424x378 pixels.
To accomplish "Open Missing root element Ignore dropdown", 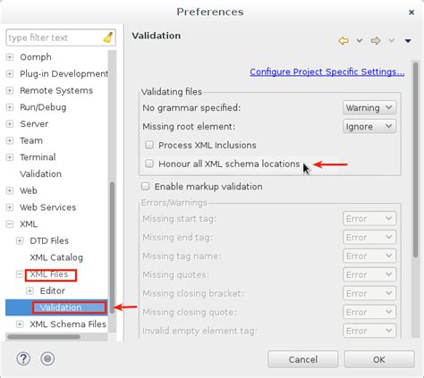I will click(369, 127).
